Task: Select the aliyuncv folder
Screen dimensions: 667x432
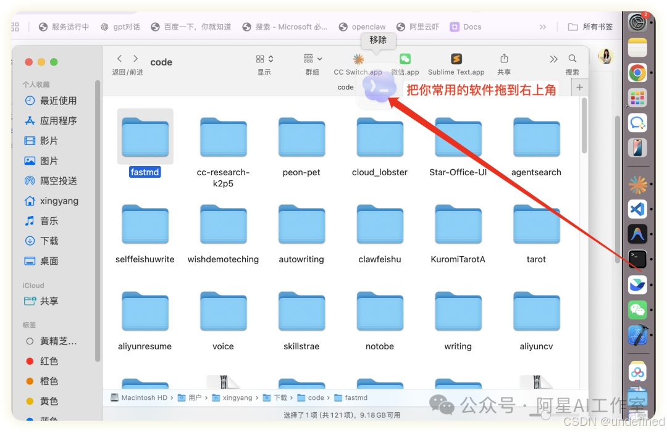Action: point(537,311)
